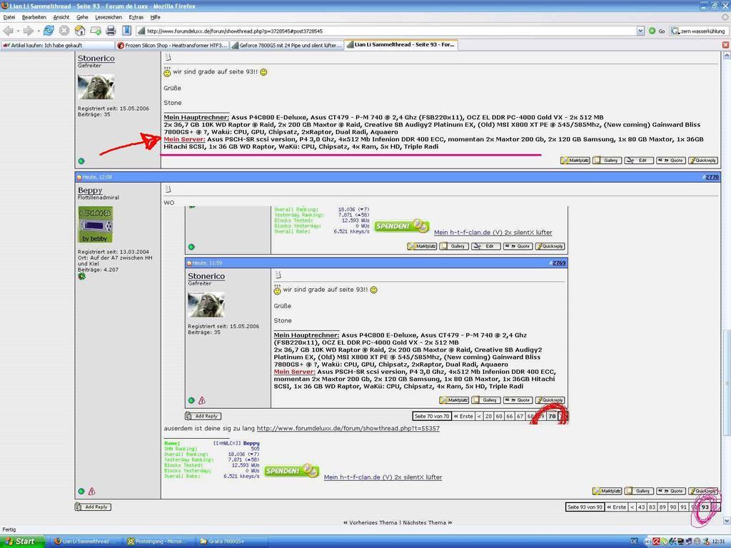Click the Stop loading icon

click(64, 31)
